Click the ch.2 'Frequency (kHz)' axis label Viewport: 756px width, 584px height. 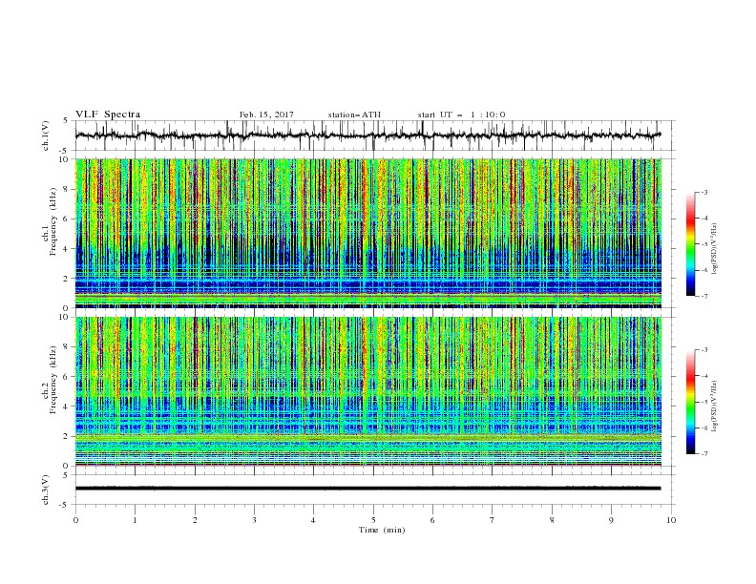(x=53, y=379)
